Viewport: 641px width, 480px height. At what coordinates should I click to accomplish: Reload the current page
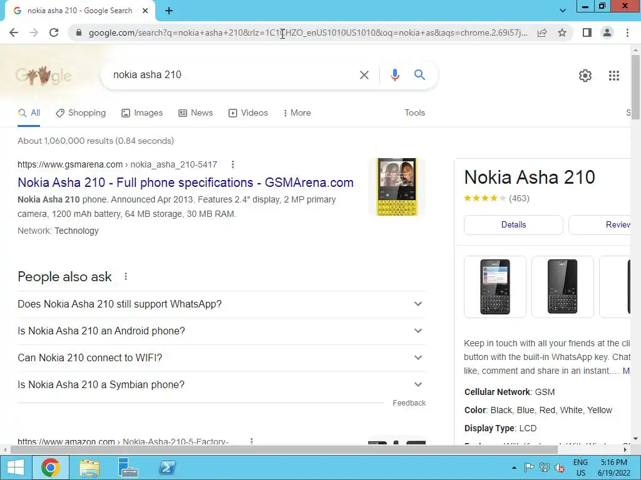click(x=54, y=32)
